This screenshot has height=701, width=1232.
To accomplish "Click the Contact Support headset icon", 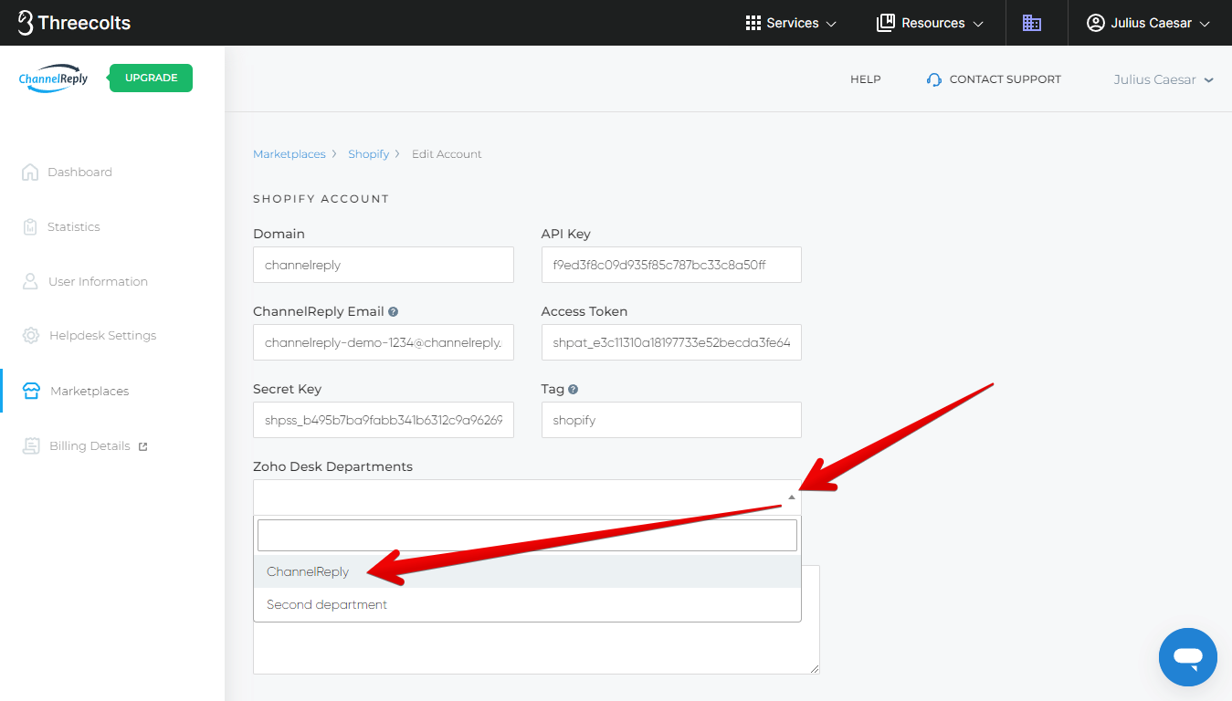I will point(933,79).
